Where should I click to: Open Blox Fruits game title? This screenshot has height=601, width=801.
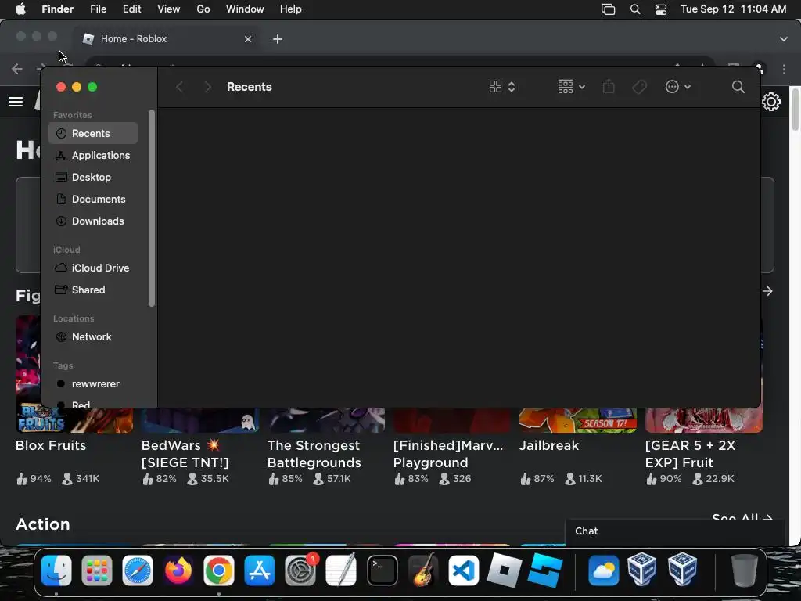click(x=51, y=445)
